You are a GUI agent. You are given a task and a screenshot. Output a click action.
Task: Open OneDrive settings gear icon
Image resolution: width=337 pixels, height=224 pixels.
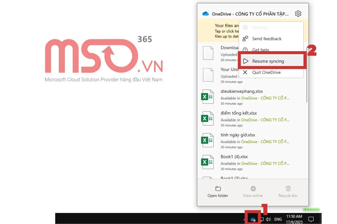point(298,13)
